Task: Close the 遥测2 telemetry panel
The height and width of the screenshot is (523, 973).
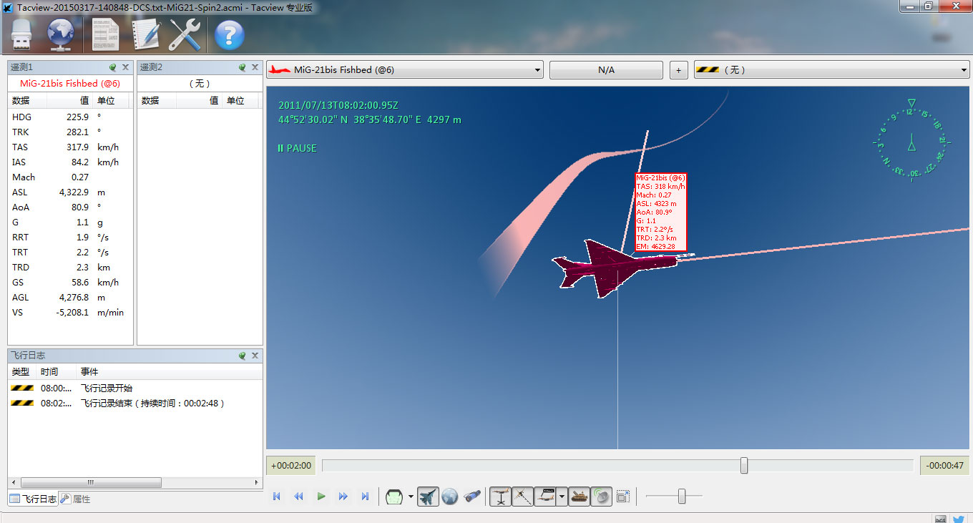Action: tap(255, 67)
